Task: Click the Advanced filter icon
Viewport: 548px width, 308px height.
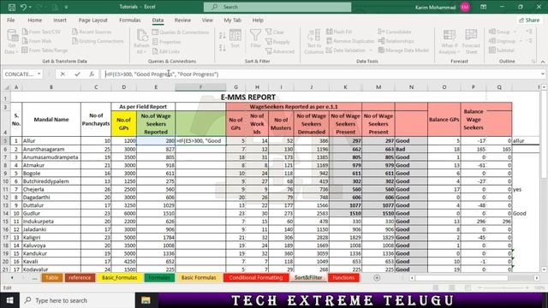Action: point(268,51)
